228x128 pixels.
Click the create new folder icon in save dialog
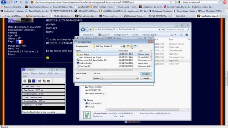[x=131, y=46]
